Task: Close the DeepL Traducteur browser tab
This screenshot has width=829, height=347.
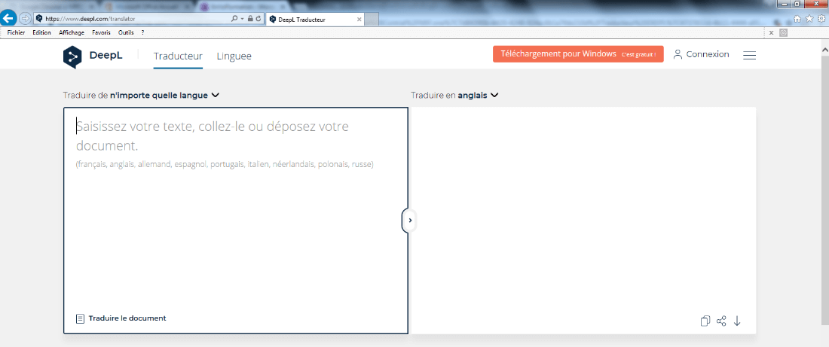Action: [359, 19]
